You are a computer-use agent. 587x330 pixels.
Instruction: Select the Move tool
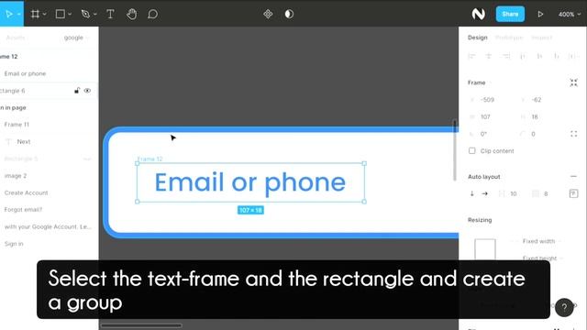[x=9, y=14]
